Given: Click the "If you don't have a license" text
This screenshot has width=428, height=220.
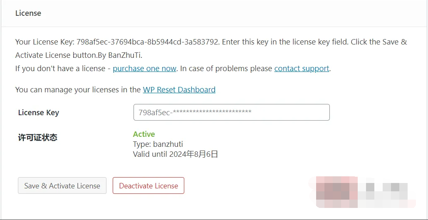Looking at the screenshot, I should coord(60,68).
